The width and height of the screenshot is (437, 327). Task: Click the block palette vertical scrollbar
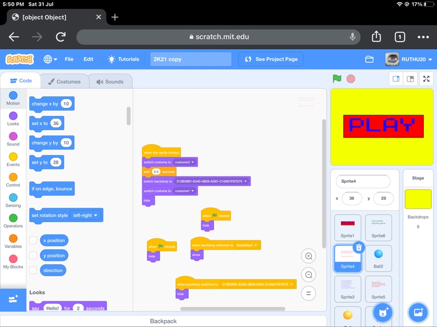[x=129, y=116]
